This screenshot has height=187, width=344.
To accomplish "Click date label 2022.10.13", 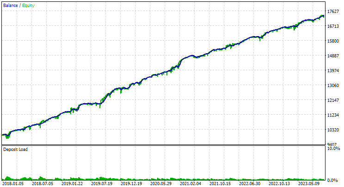I will pyautogui.click(x=279, y=183).
